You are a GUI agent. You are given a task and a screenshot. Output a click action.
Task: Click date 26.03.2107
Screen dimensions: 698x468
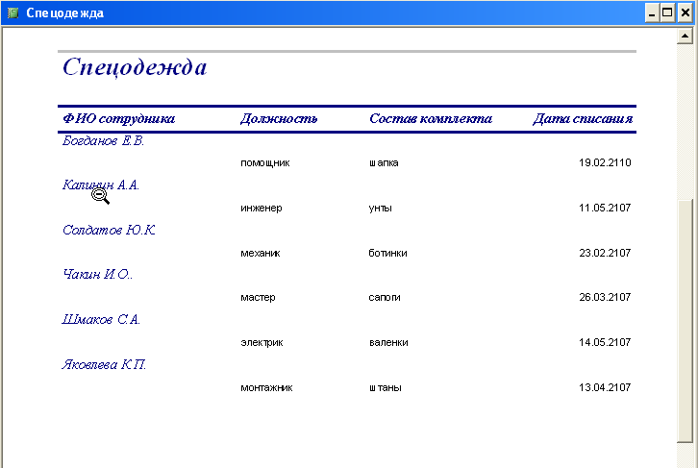(x=605, y=297)
